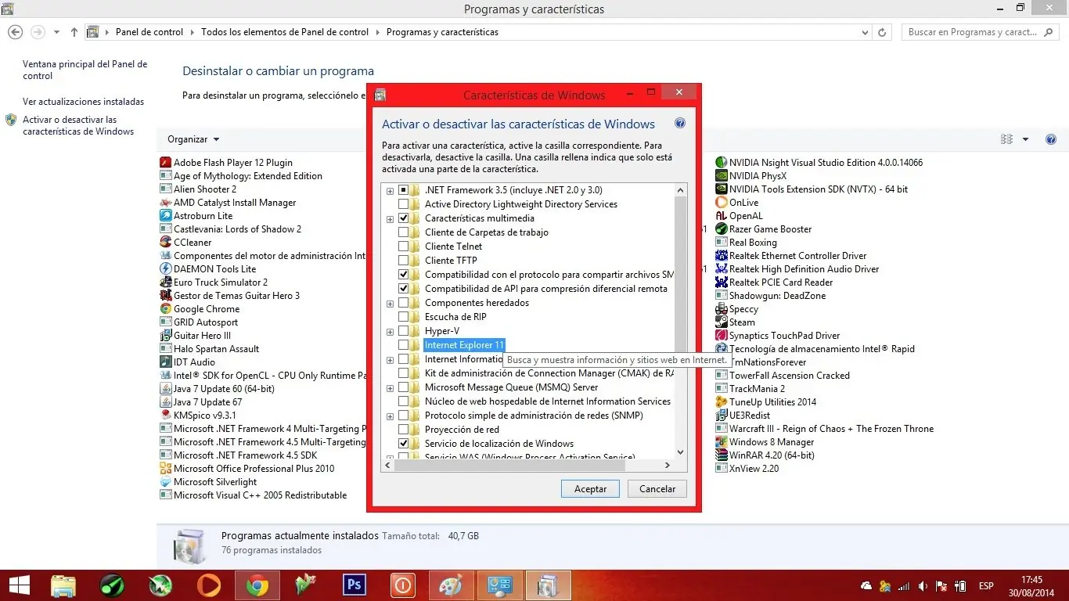
Task: Click the Panel de control breadcrumb
Action: point(149,32)
